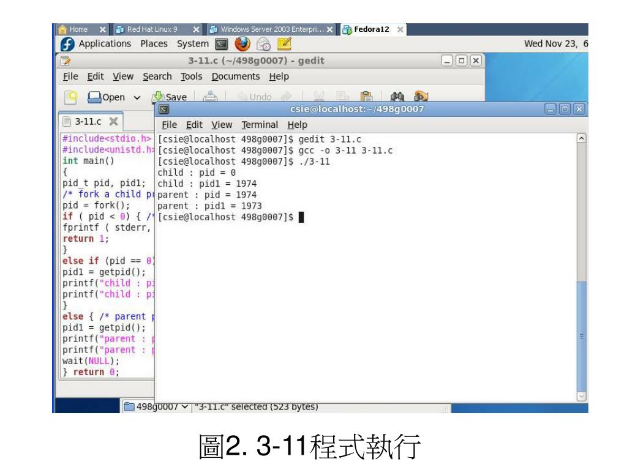Open gedit File menu
Viewport: 627px width, 470px height.
[x=70, y=76]
